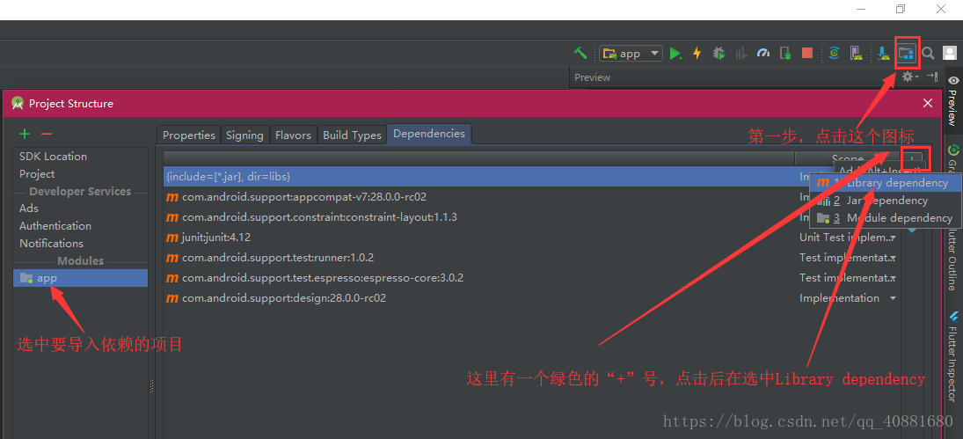Click the Sync Project with Gradle icon

834,54
